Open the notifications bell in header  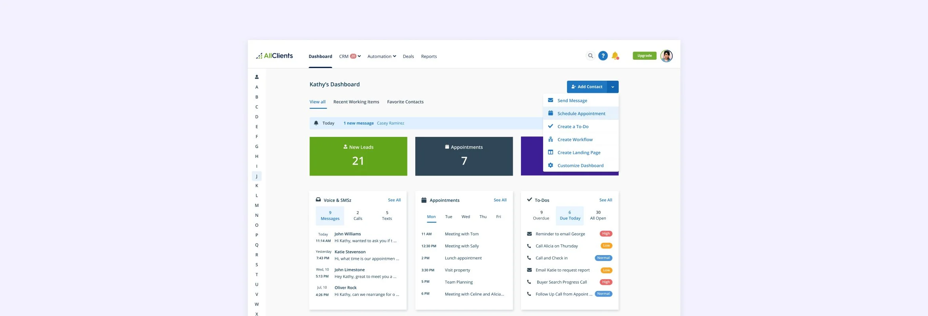[x=615, y=56]
